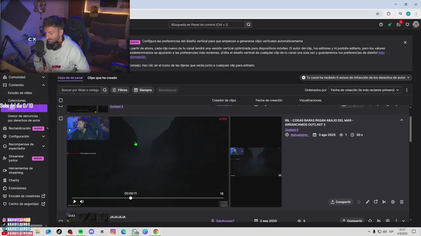Open the three-dot options beside sort order
The image size is (421, 236).
pos(407,90)
